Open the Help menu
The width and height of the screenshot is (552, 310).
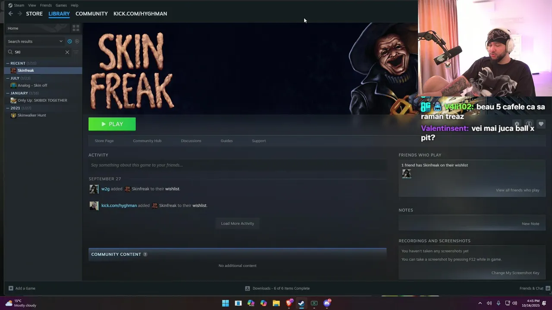click(x=75, y=5)
